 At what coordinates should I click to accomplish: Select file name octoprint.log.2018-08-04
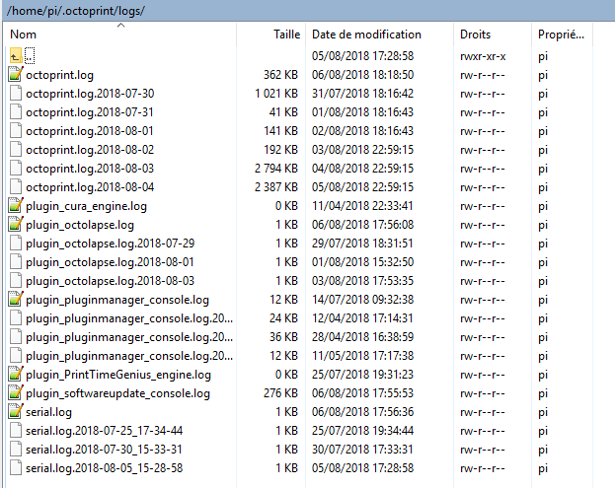[x=90, y=187]
